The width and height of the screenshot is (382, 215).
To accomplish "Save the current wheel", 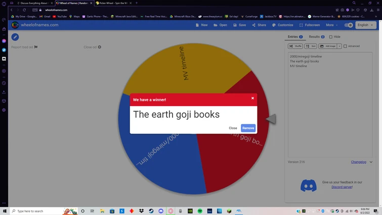I will (239, 25).
